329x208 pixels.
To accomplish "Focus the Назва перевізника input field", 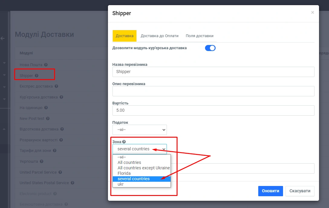I will pos(213,72).
